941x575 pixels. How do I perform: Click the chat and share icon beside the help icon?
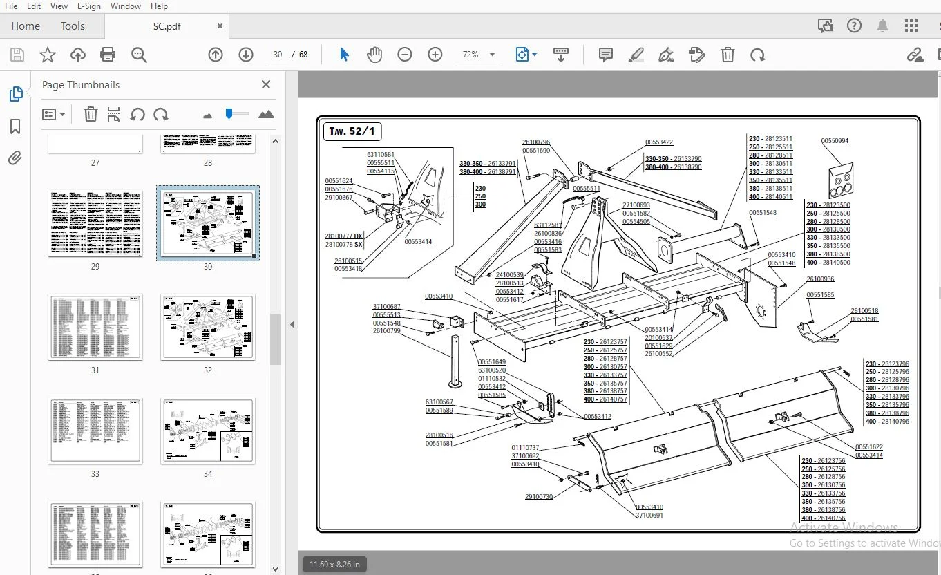(825, 26)
